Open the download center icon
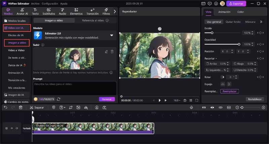The image size is (269, 144). tap(216, 4)
